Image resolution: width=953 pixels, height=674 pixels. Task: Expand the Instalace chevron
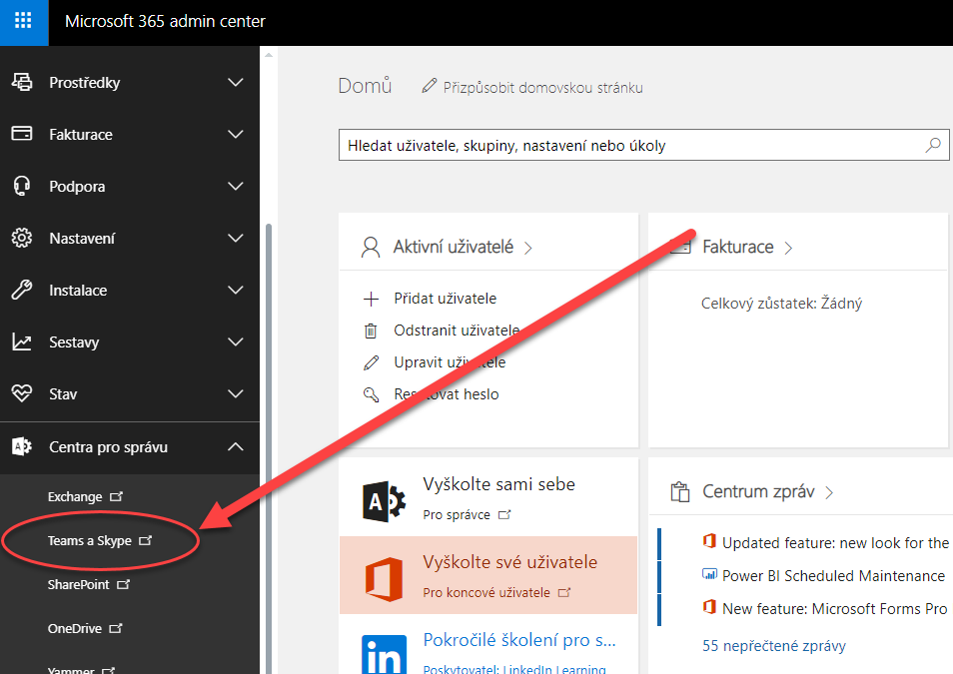pos(235,290)
